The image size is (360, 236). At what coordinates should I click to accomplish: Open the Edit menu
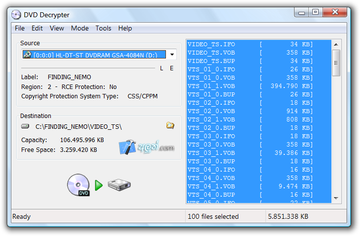tap(37, 28)
